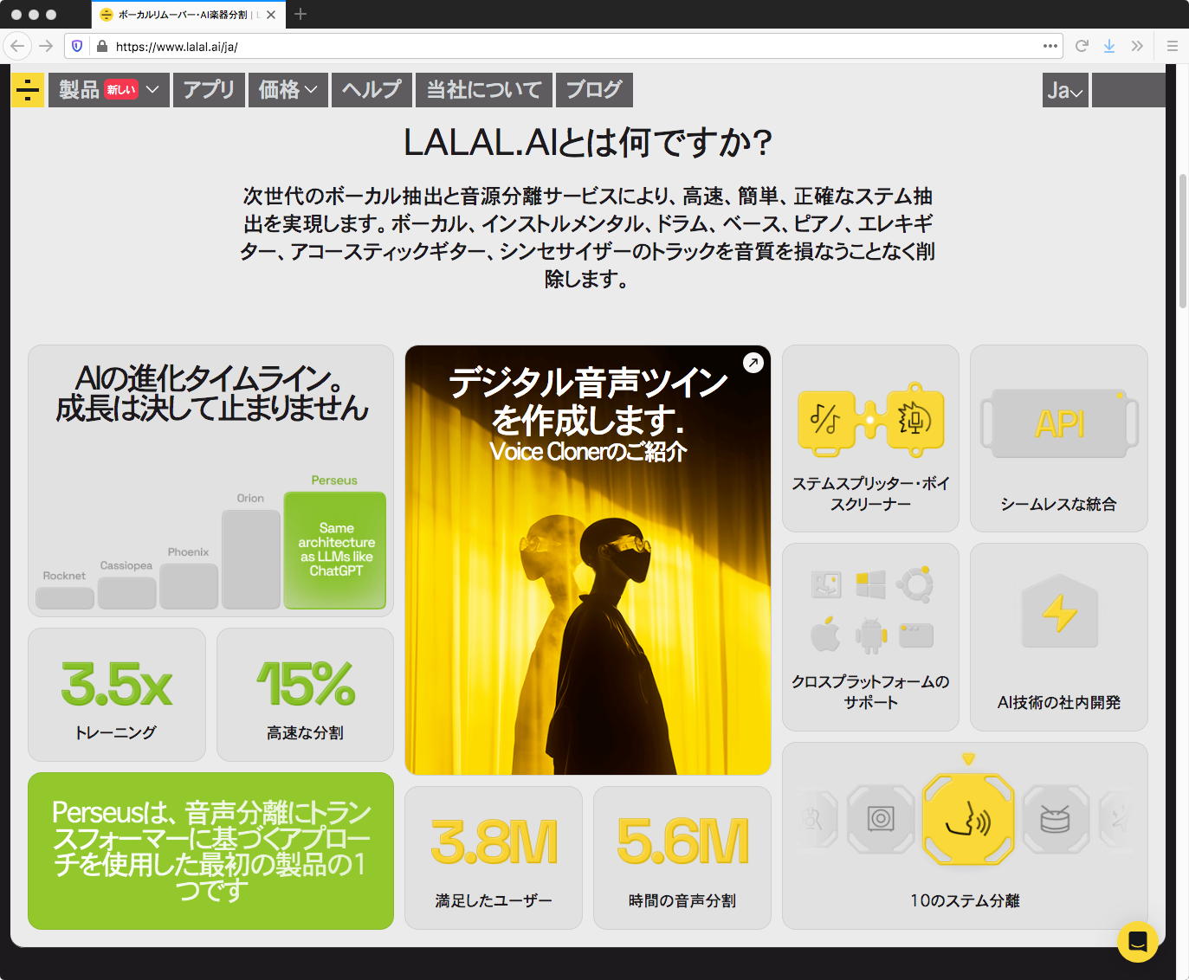The height and width of the screenshot is (980, 1189).
Task: Open the ステムスプリッター・ボイスクリーナー card
Action: [870, 438]
